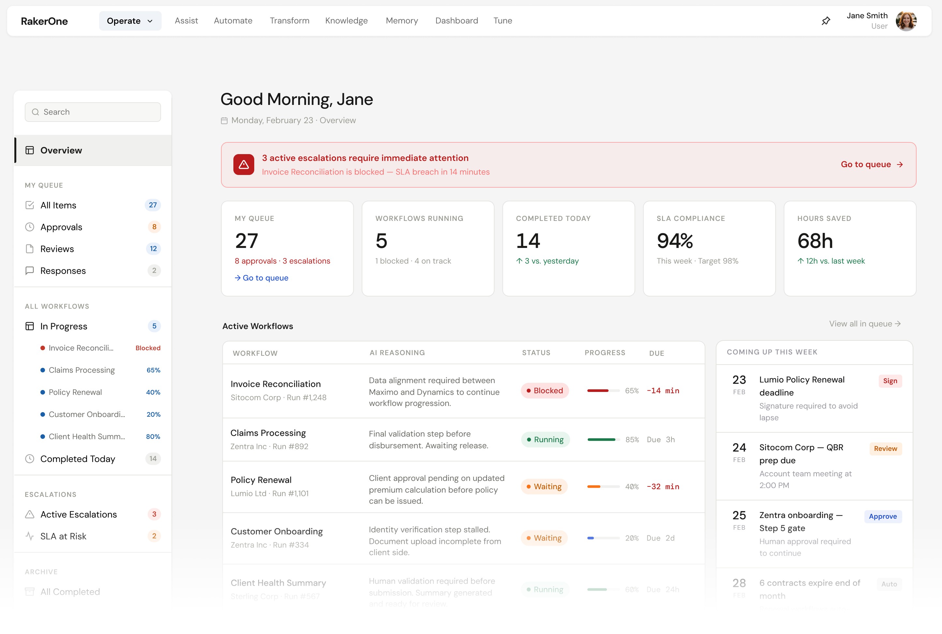
Task: Click the red escalation warning triangle icon
Action: click(243, 165)
